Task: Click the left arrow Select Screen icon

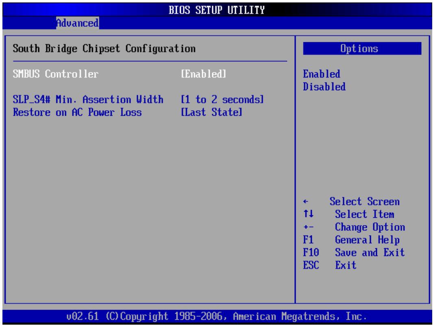Action: click(x=305, y=201)
